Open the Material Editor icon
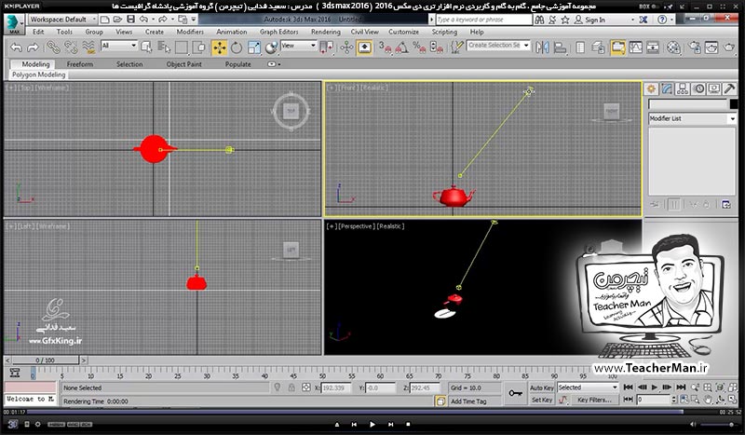 click(x=673, y=48)
